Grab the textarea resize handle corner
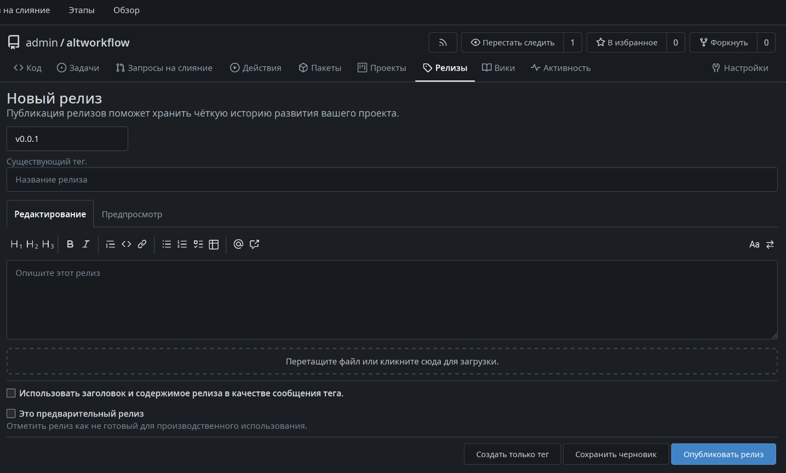The width and height of the screenshot is (786, 473). (774, 336)
